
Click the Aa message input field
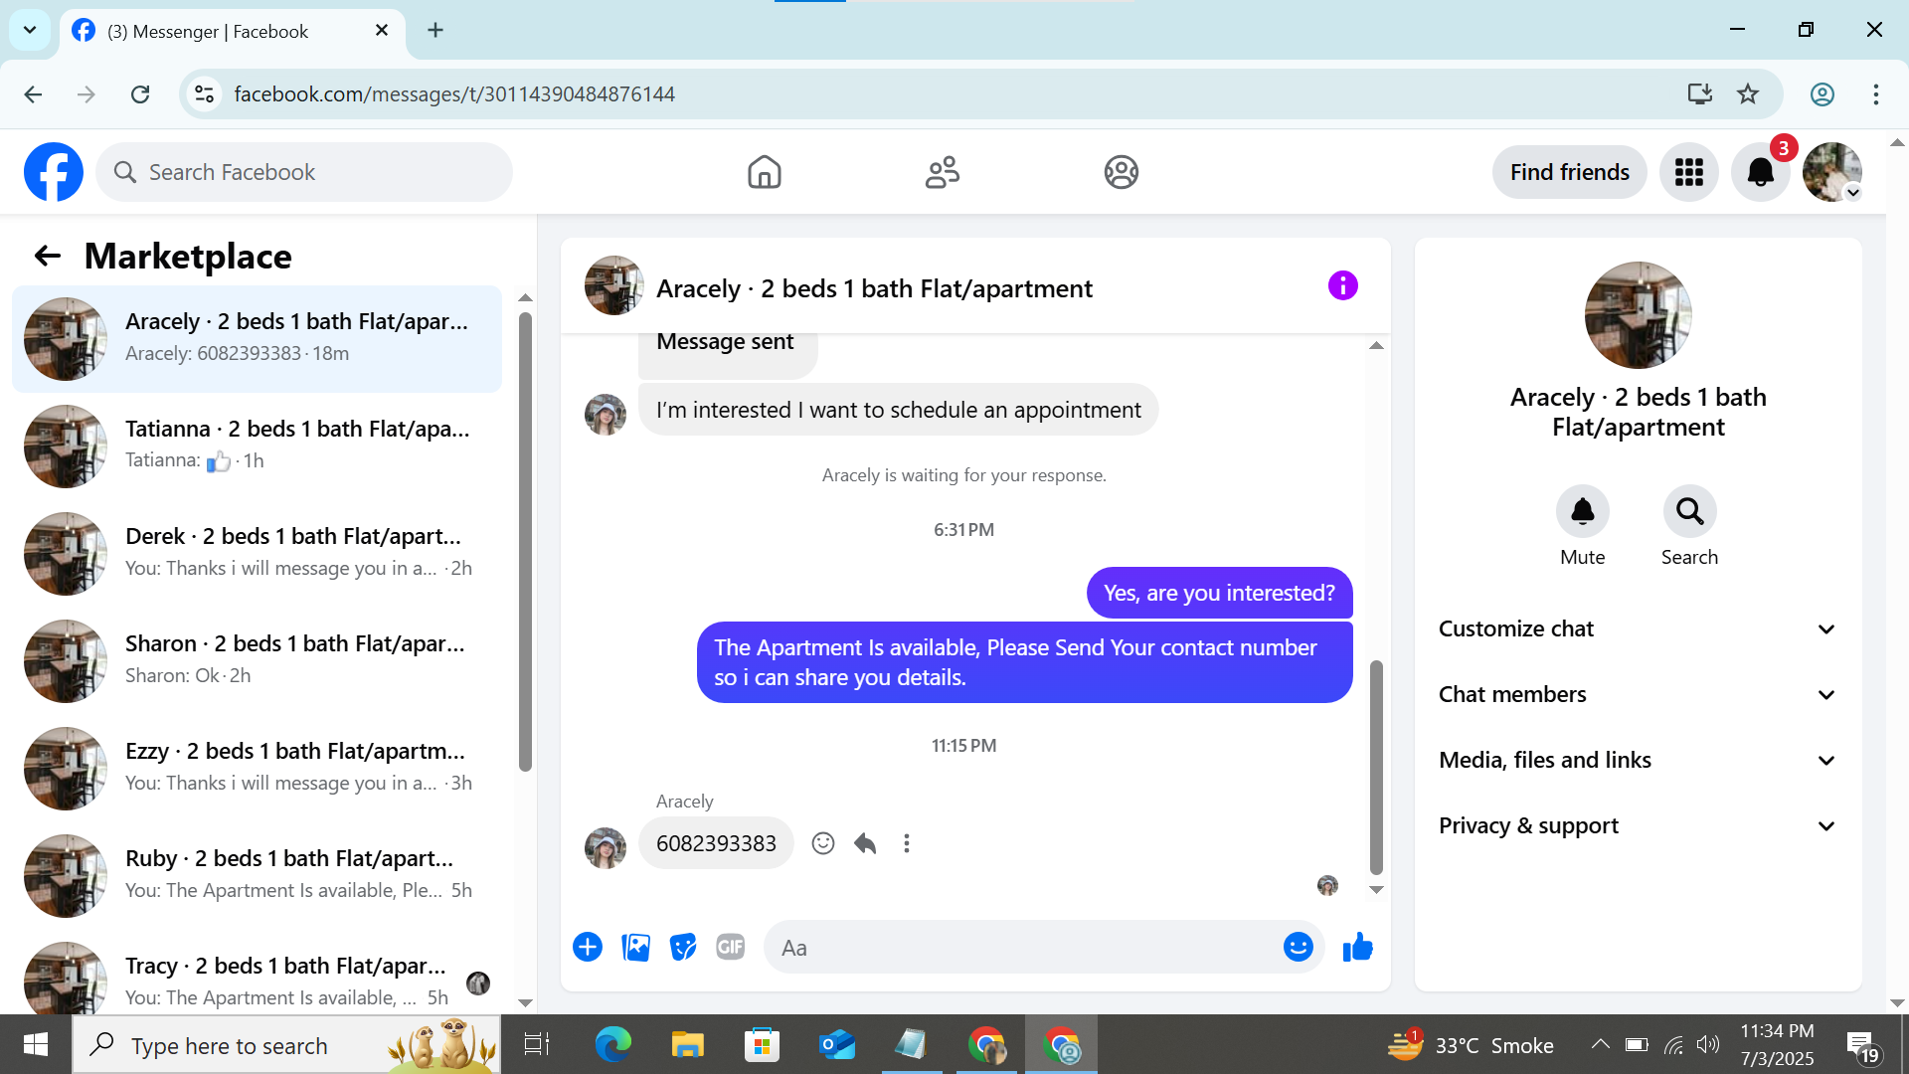pyautogui.click(x=1024, y=948)
